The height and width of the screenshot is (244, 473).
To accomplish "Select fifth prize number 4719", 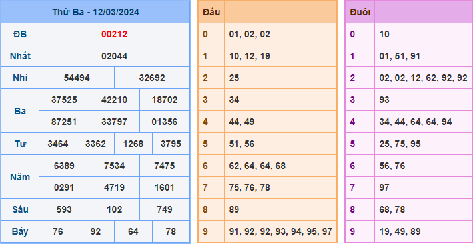I will click(x=114, y=187).
